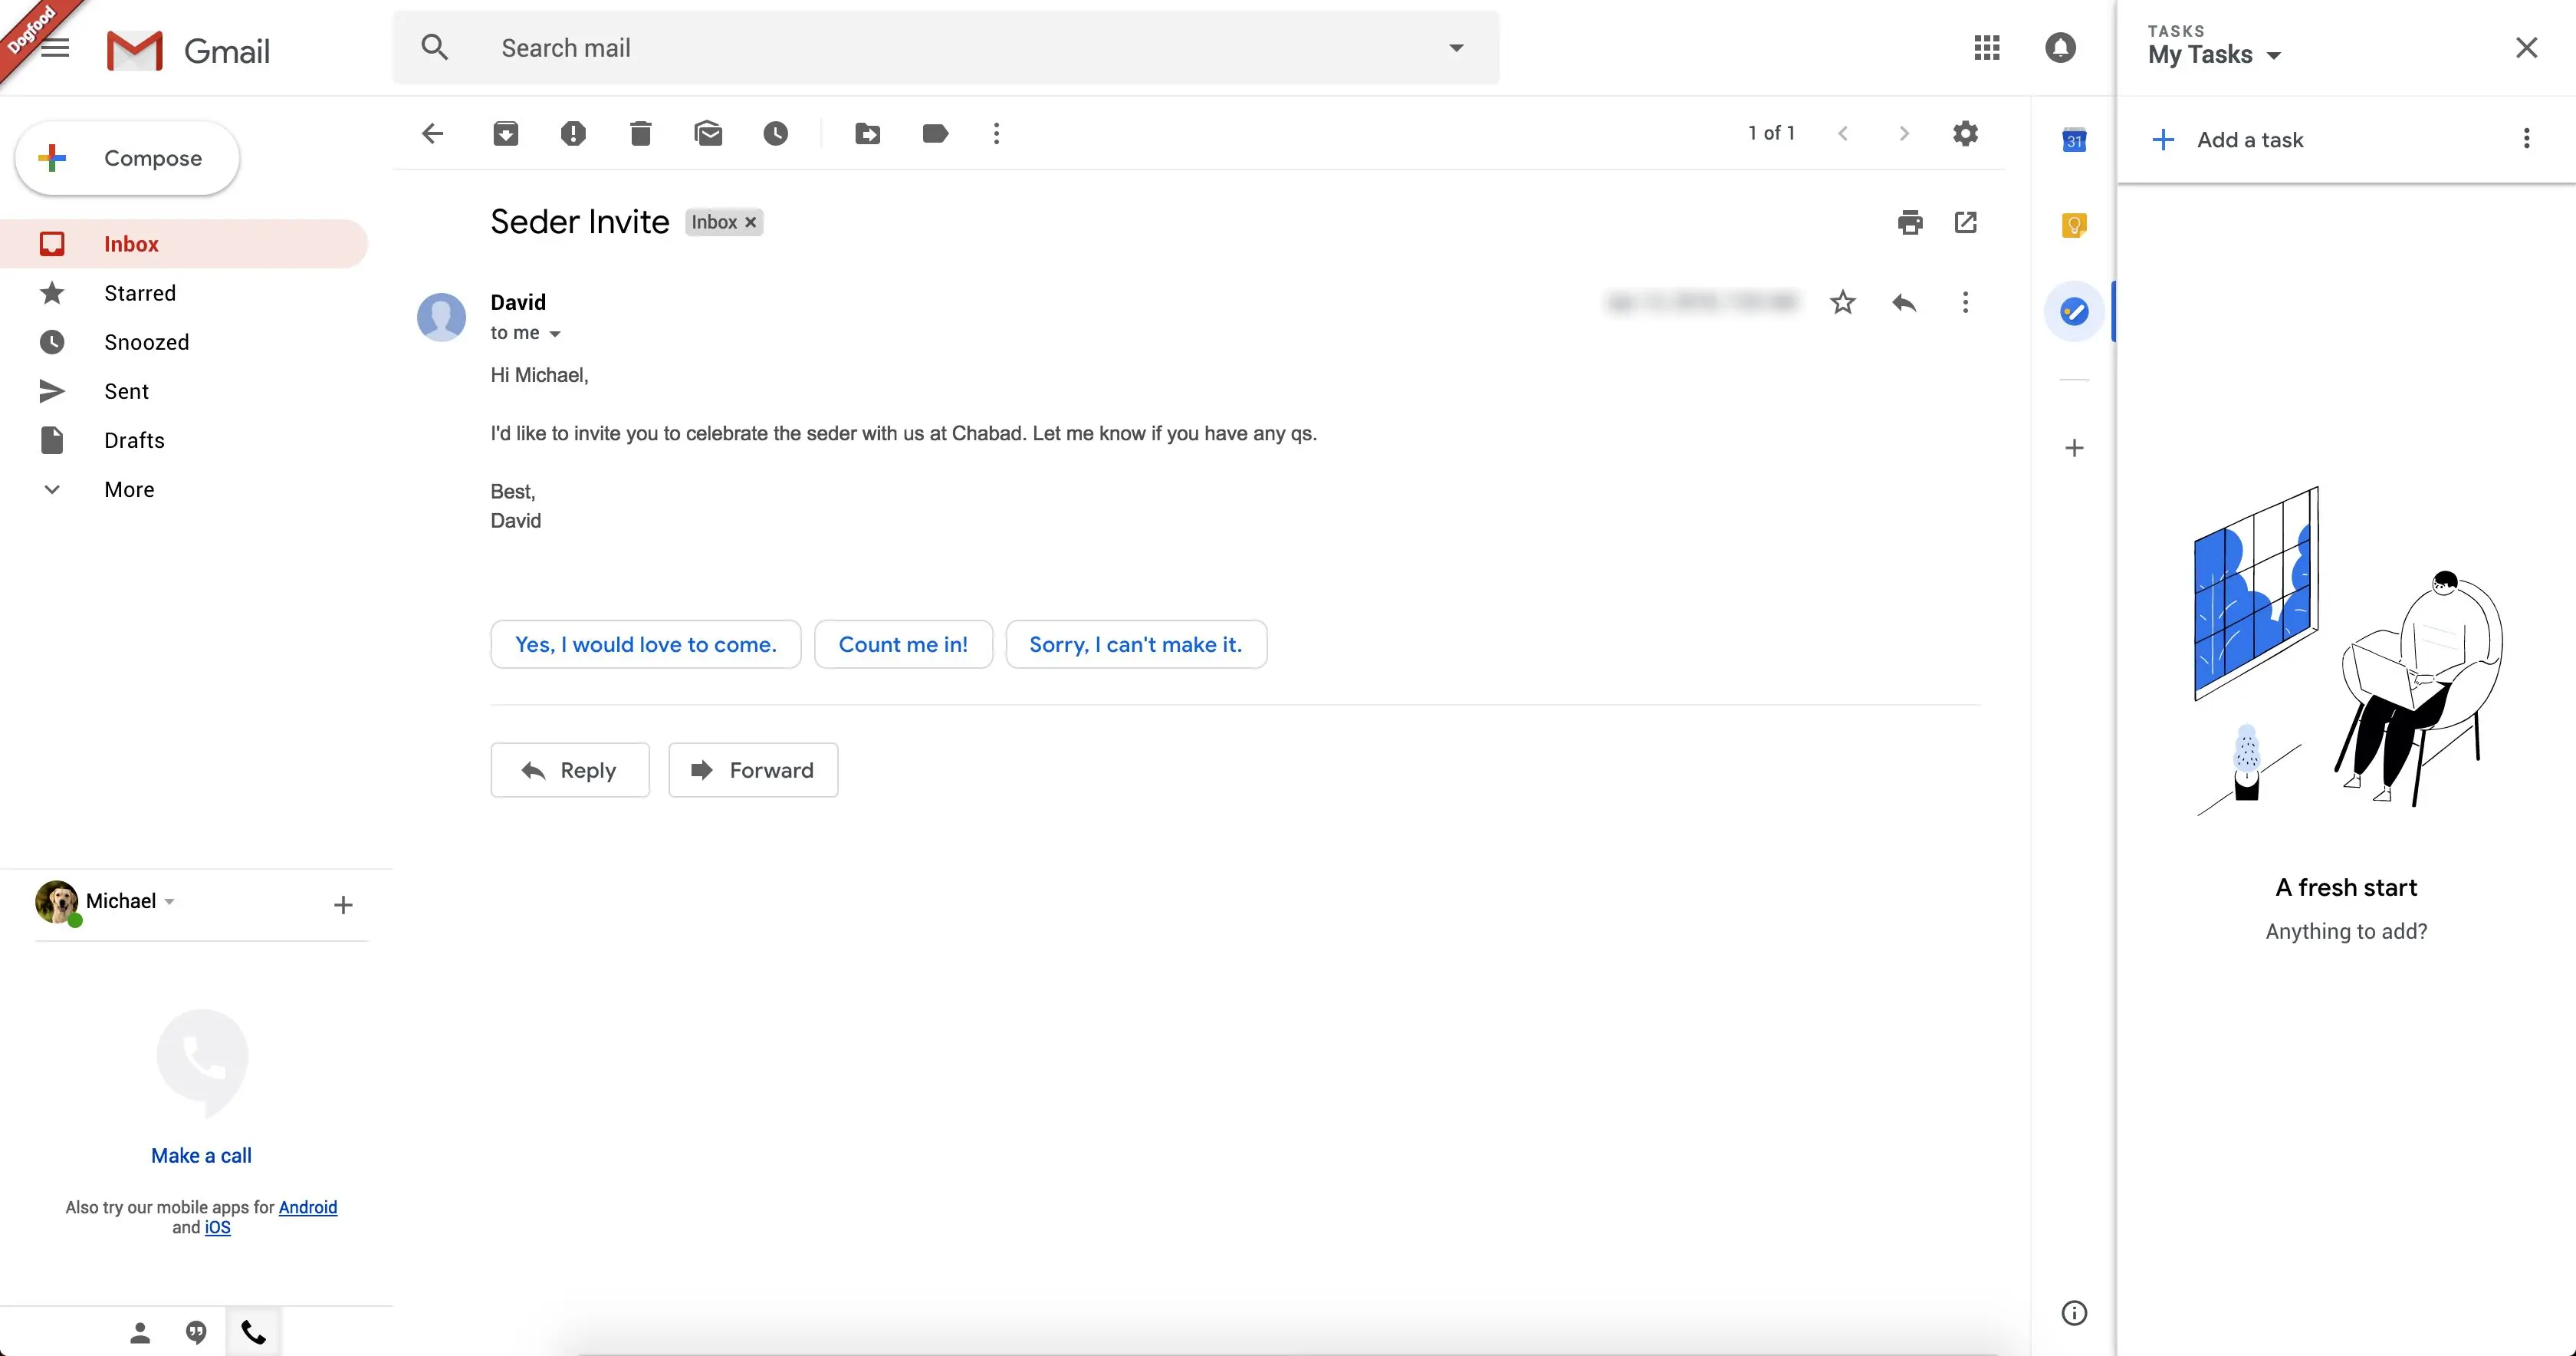Report this email as spam
Image resolution: width=2576 pixels, height=1356 pixels.
[x=573, y=133]
